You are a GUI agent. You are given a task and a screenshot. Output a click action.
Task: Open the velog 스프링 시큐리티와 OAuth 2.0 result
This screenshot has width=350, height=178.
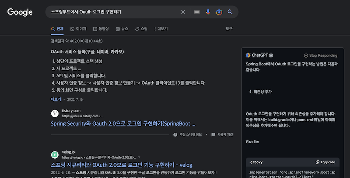pos(122,165)
